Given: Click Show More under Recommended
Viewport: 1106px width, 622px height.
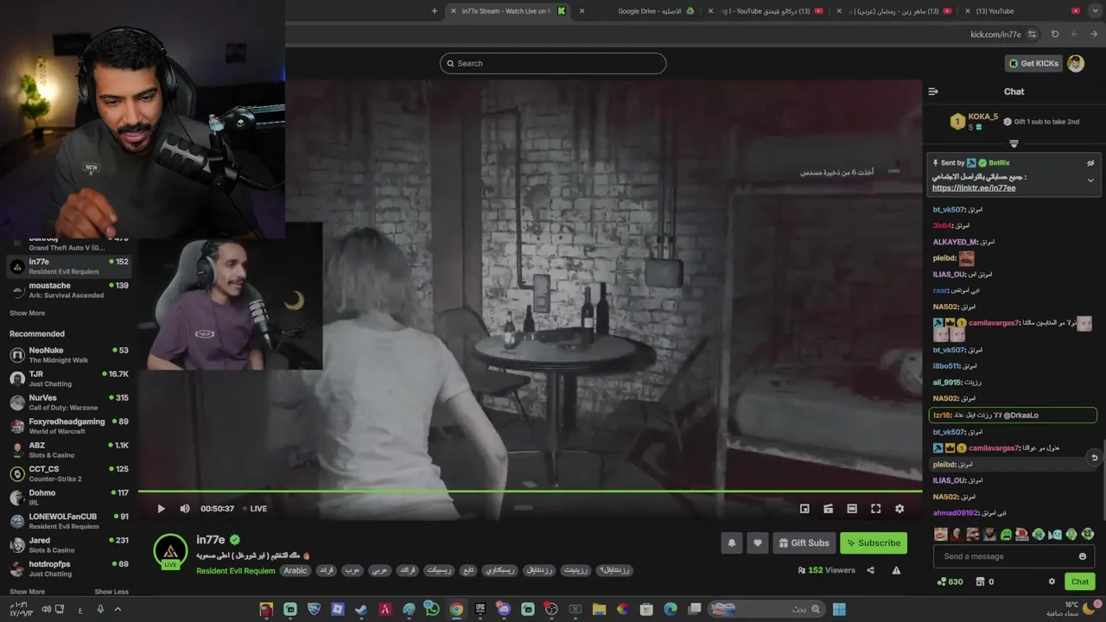Looking at the screenshot, I should [27, 592].
